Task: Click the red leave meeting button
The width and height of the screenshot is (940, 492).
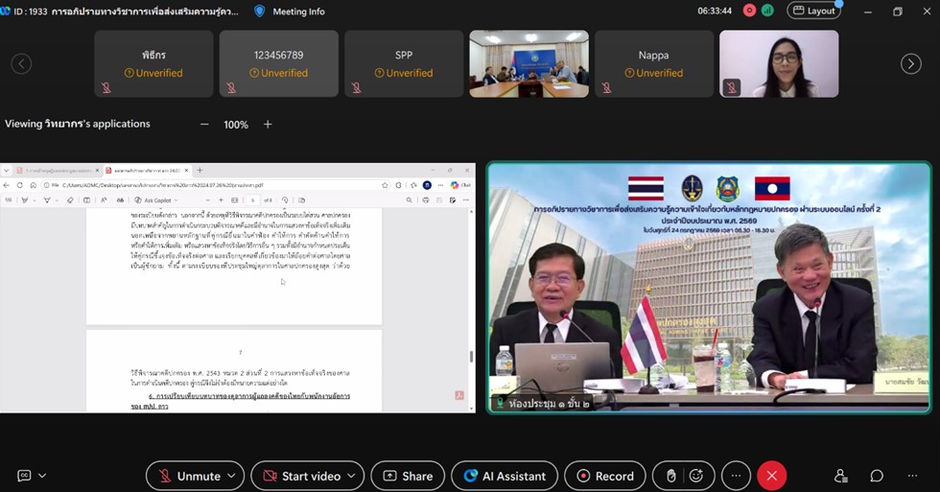Action: (x=771, y=476)
